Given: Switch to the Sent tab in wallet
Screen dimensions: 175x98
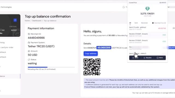Looking at the screenshot, I should pyautogui.click(x=136, y=23).
